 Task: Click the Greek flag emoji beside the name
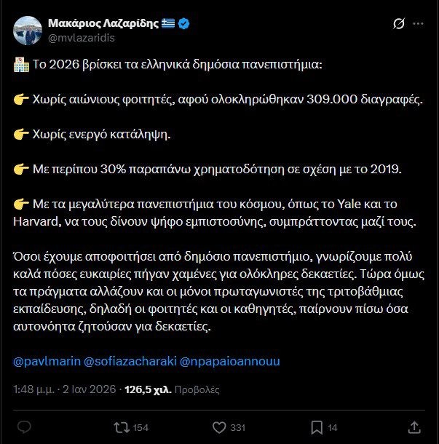(169, 23)
